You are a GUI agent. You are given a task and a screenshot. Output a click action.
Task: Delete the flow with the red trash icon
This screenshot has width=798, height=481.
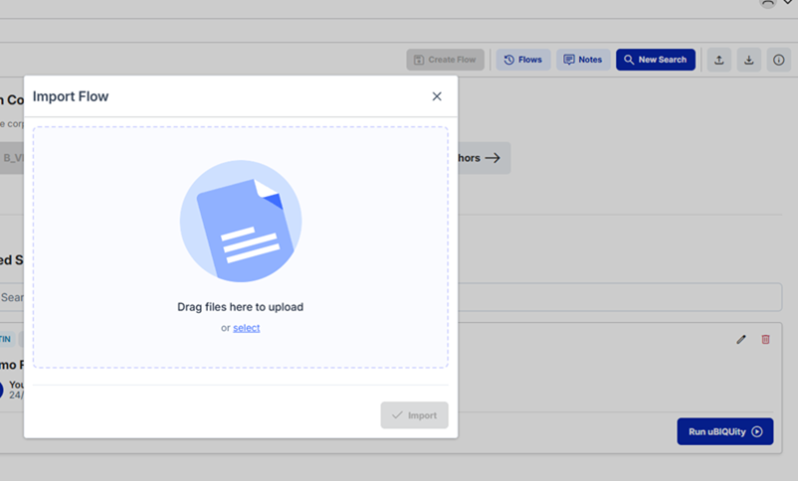(x=765, y=339)
